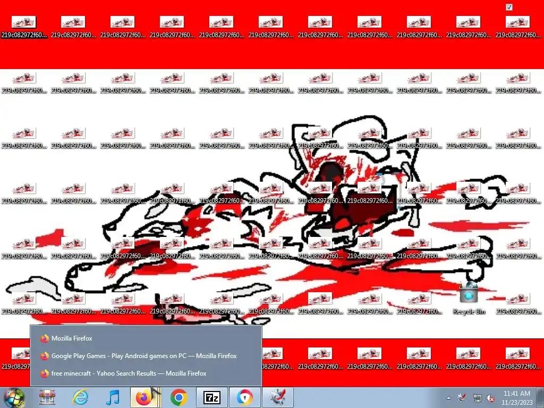Image resolution: width=544 pixels, height=408 pixels.
Task: Toggle the checked checkbox above the desktop icons
Action: click(509, 7)
